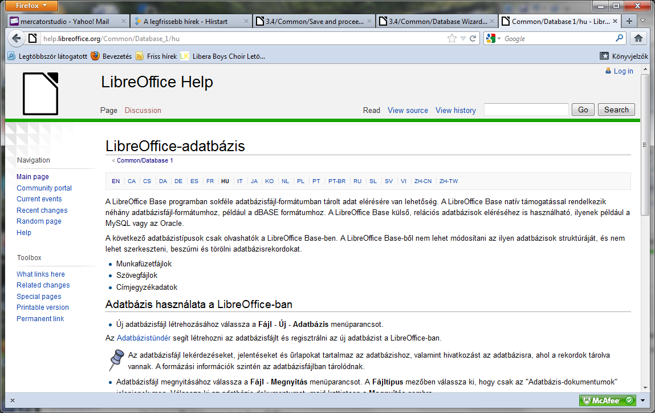Open the Related changes link
The height and width of the screenshot is (413, 655).
coord(43,285)
